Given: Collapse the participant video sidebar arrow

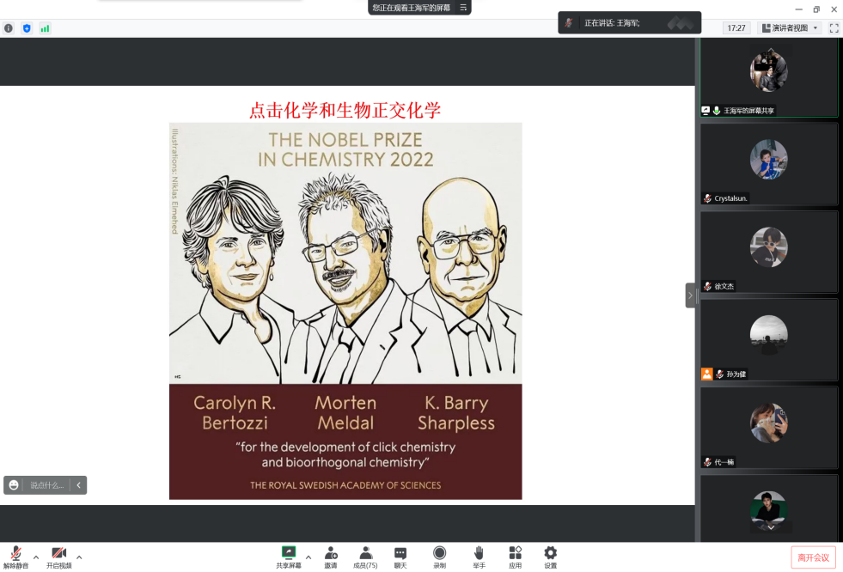Looking at the screenshot, I should [x=690, y=295].
